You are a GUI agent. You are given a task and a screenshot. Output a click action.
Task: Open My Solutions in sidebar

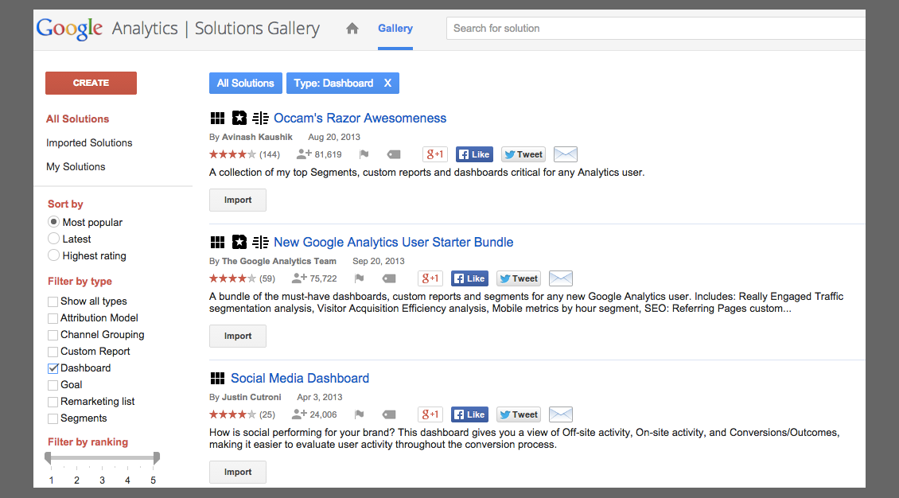point(76,167)
